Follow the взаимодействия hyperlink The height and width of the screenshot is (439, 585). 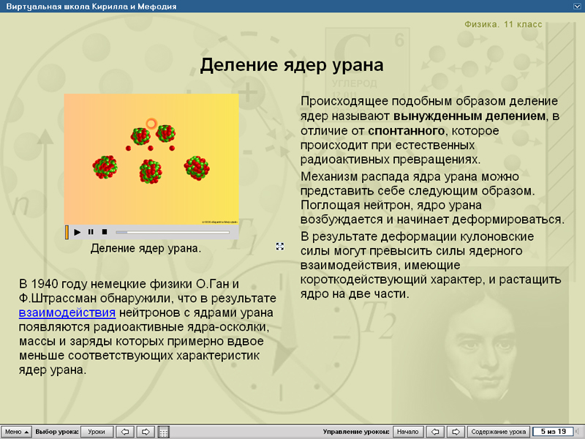67,312
